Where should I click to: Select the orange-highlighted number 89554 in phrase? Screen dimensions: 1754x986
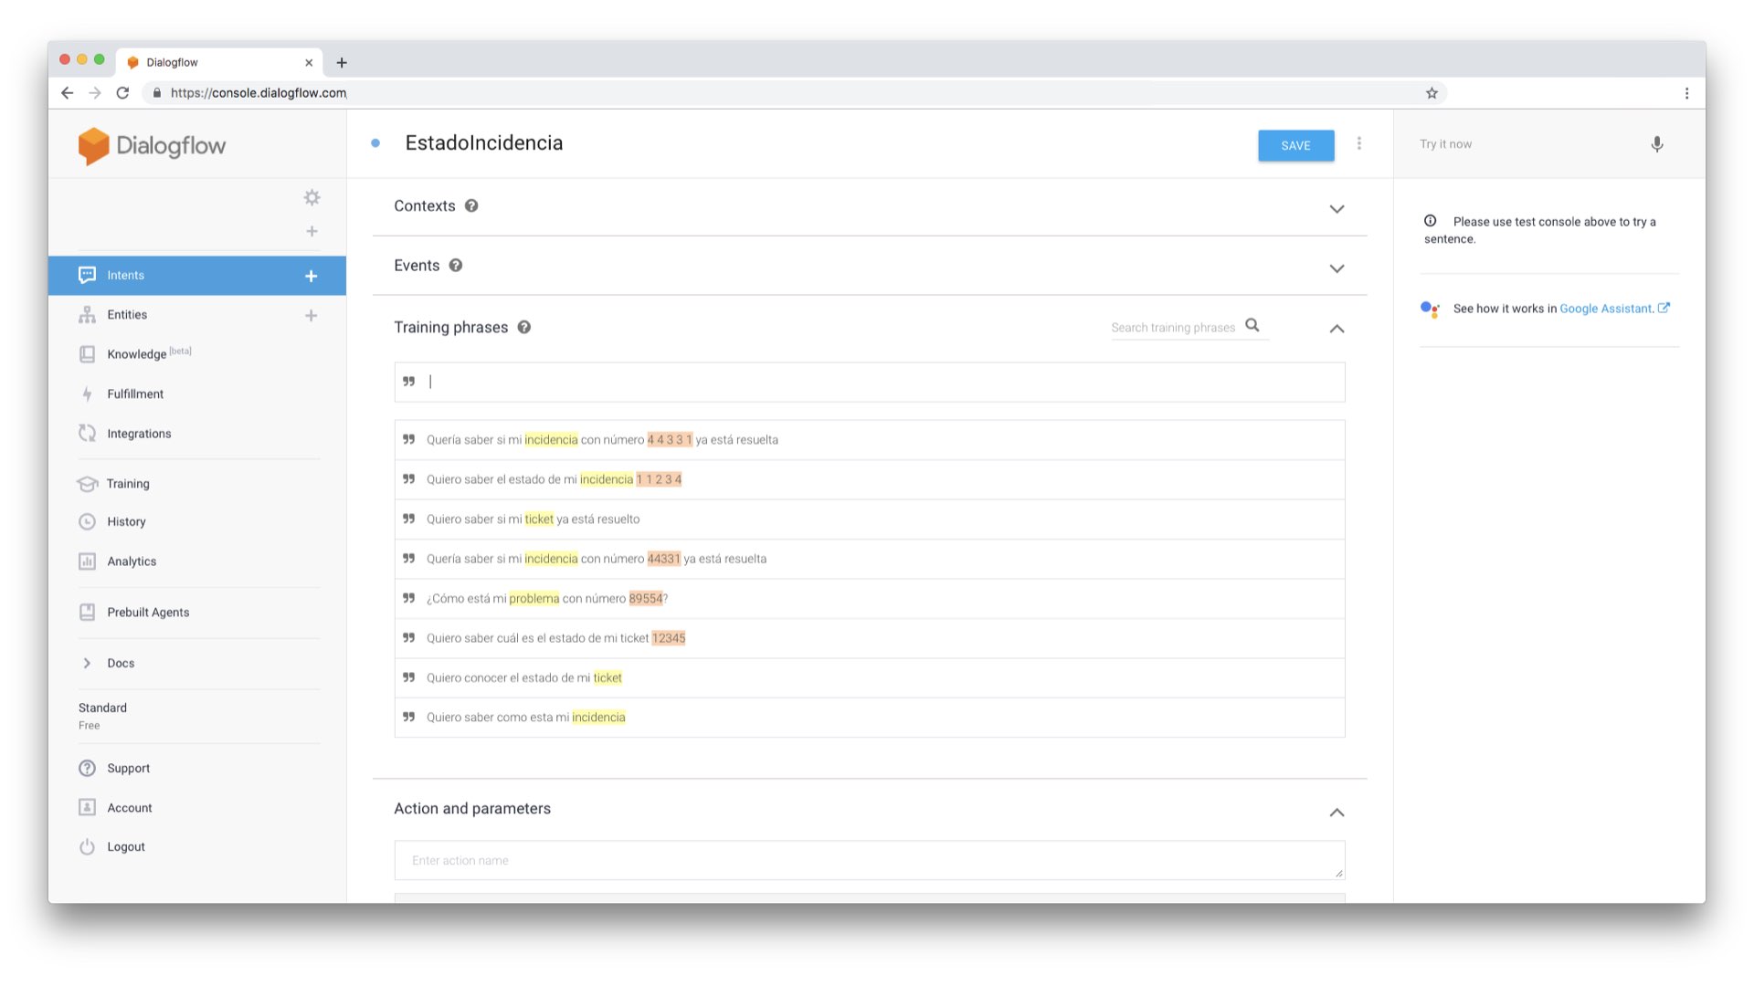645,599
